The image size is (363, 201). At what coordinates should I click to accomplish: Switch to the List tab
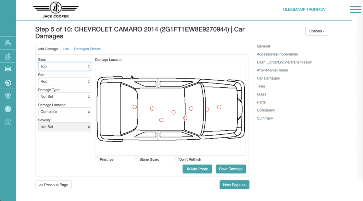[x=66, y=49]
